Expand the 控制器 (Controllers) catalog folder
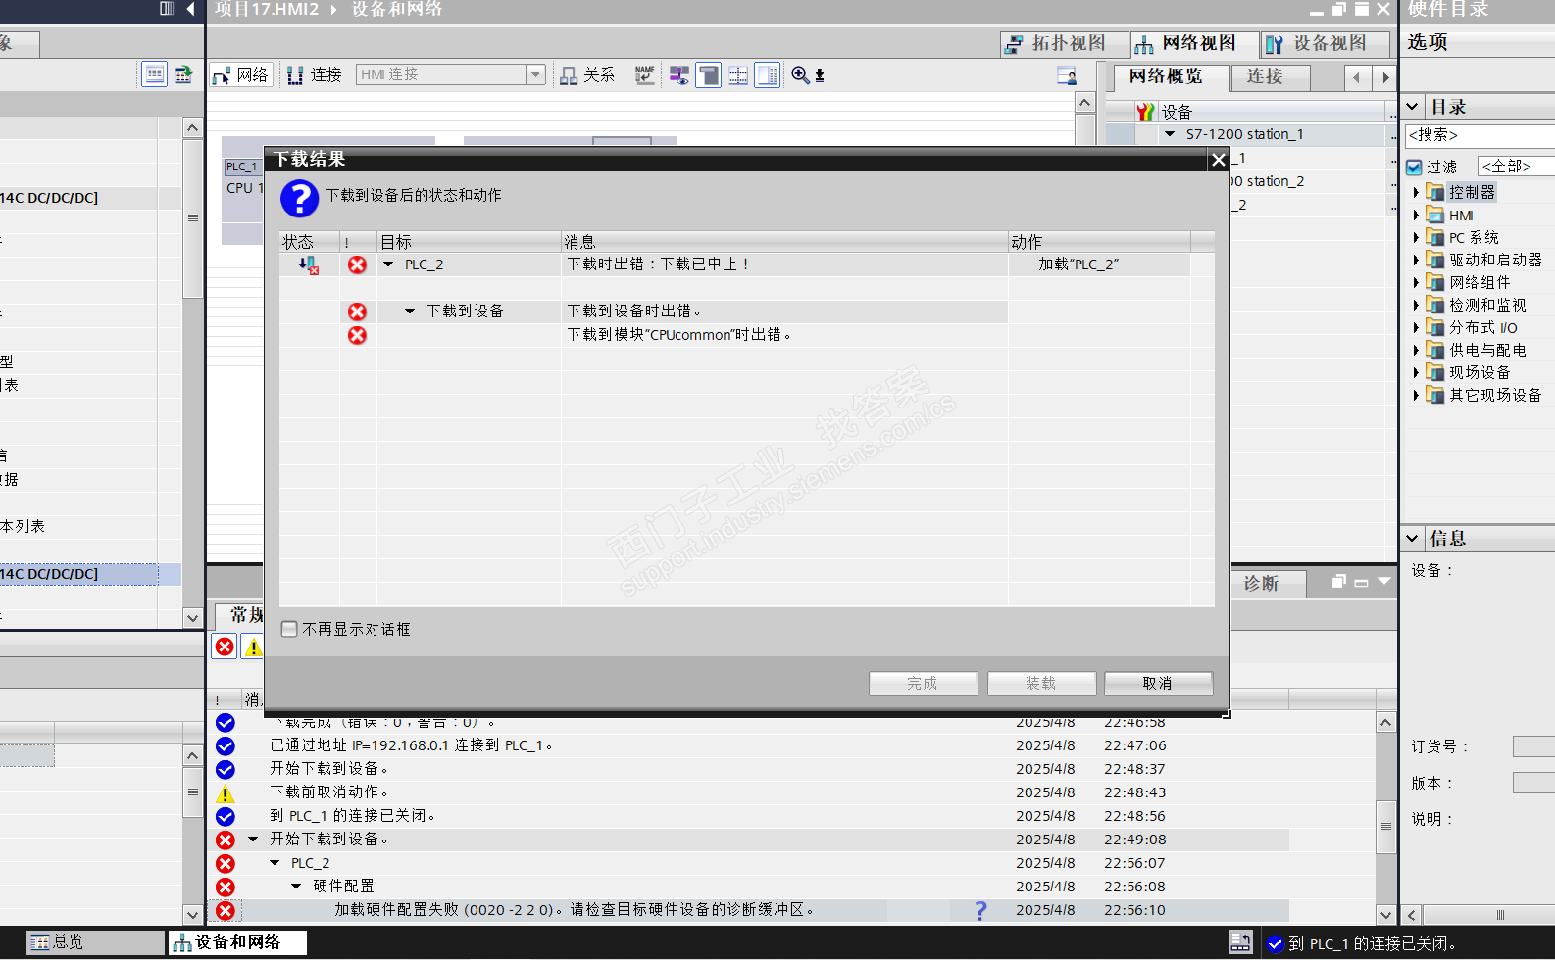Screen dimensions: 1555x960 [1416, 193]
